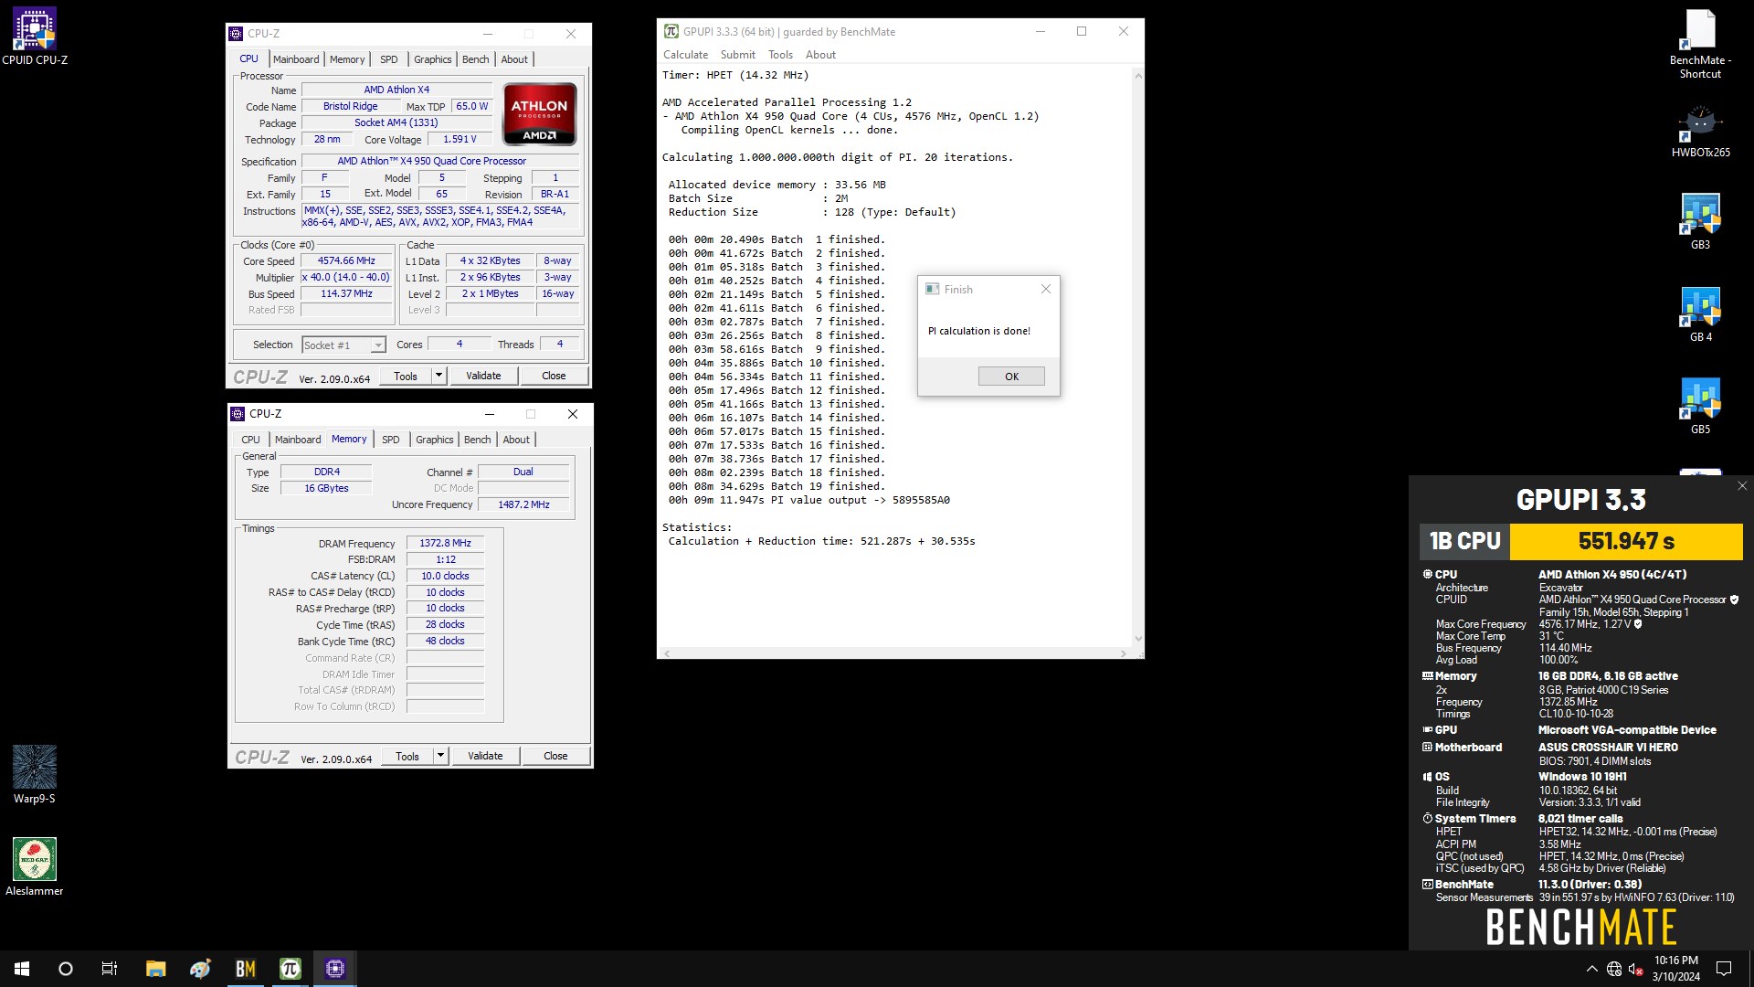This screenshot has height=987, width=1754.
Task: Click the DRAM Frequency value field
Action: 445,543
